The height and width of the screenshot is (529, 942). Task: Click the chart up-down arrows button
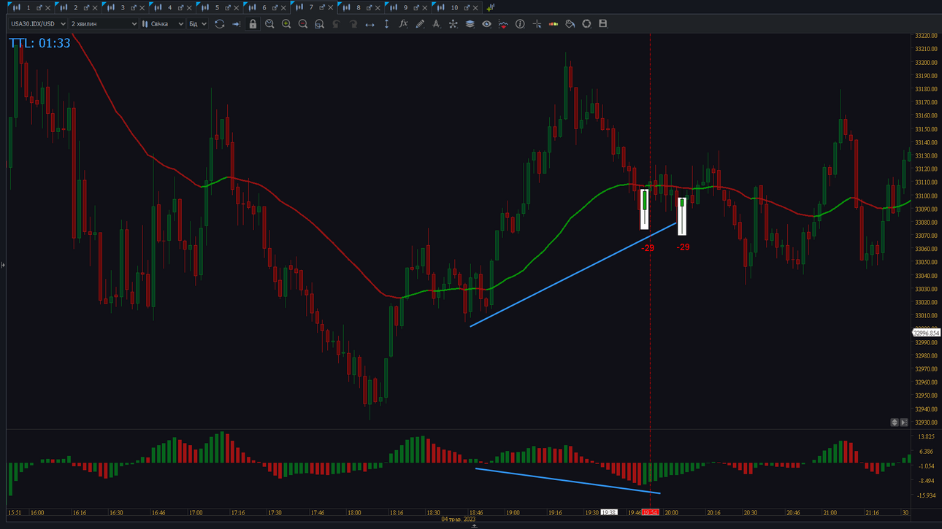(x=895, y=422)
